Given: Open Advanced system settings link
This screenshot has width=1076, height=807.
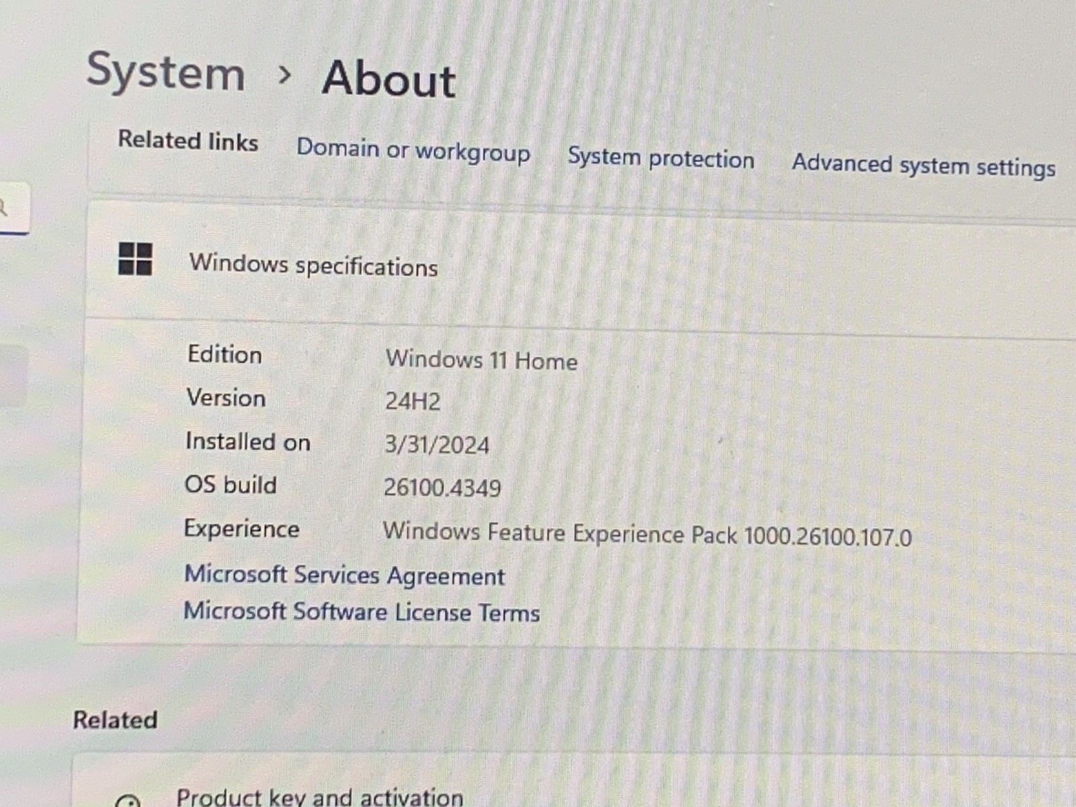Looking at the screenshot, I should [x=923, y=165].
